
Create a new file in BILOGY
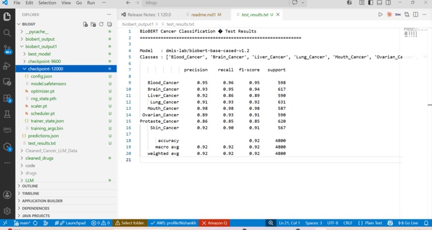(85, 24)
